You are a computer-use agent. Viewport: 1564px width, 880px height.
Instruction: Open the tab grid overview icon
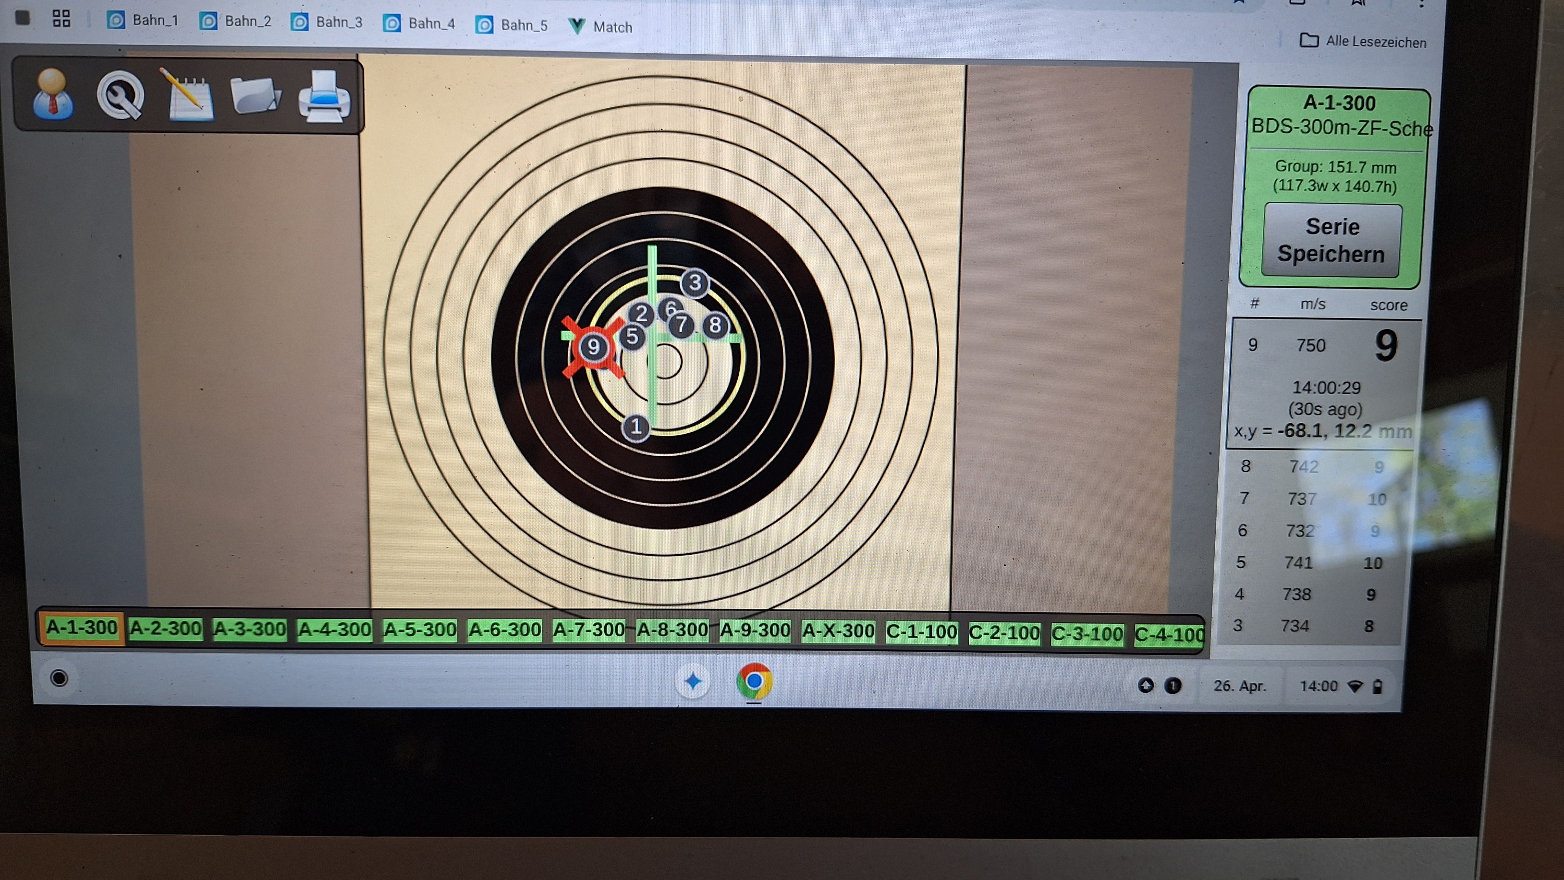62,19
